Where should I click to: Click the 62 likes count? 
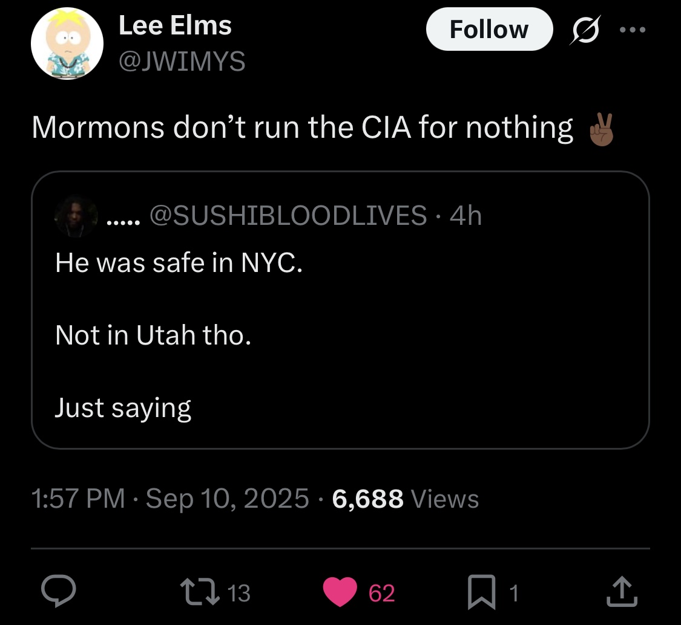tap(382, 594)
